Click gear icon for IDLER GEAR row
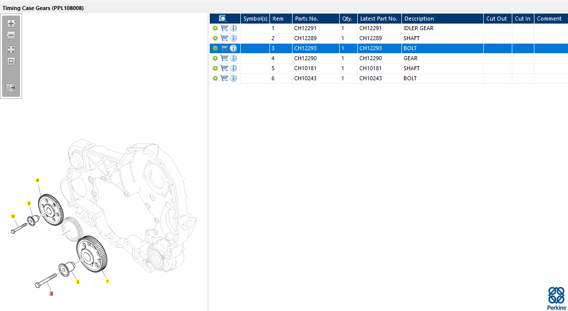568x311 pixels. pos(215,28)
